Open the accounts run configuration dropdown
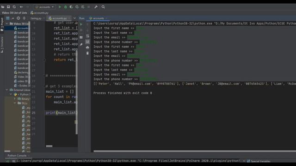 pos(44,7)
